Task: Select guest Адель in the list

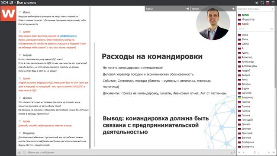Action: coord(245,53)
